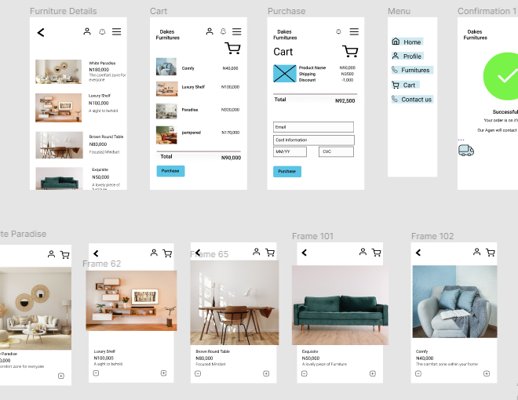The height and width of the screenshot is (400, 518).
Task: Select Home in Menu frame
Action: point(407,42)
